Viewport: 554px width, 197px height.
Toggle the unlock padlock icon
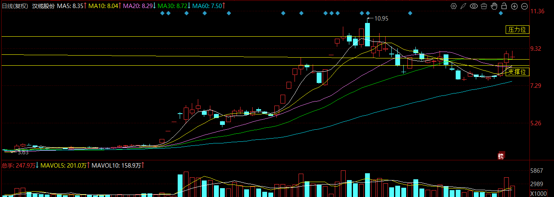504,6
